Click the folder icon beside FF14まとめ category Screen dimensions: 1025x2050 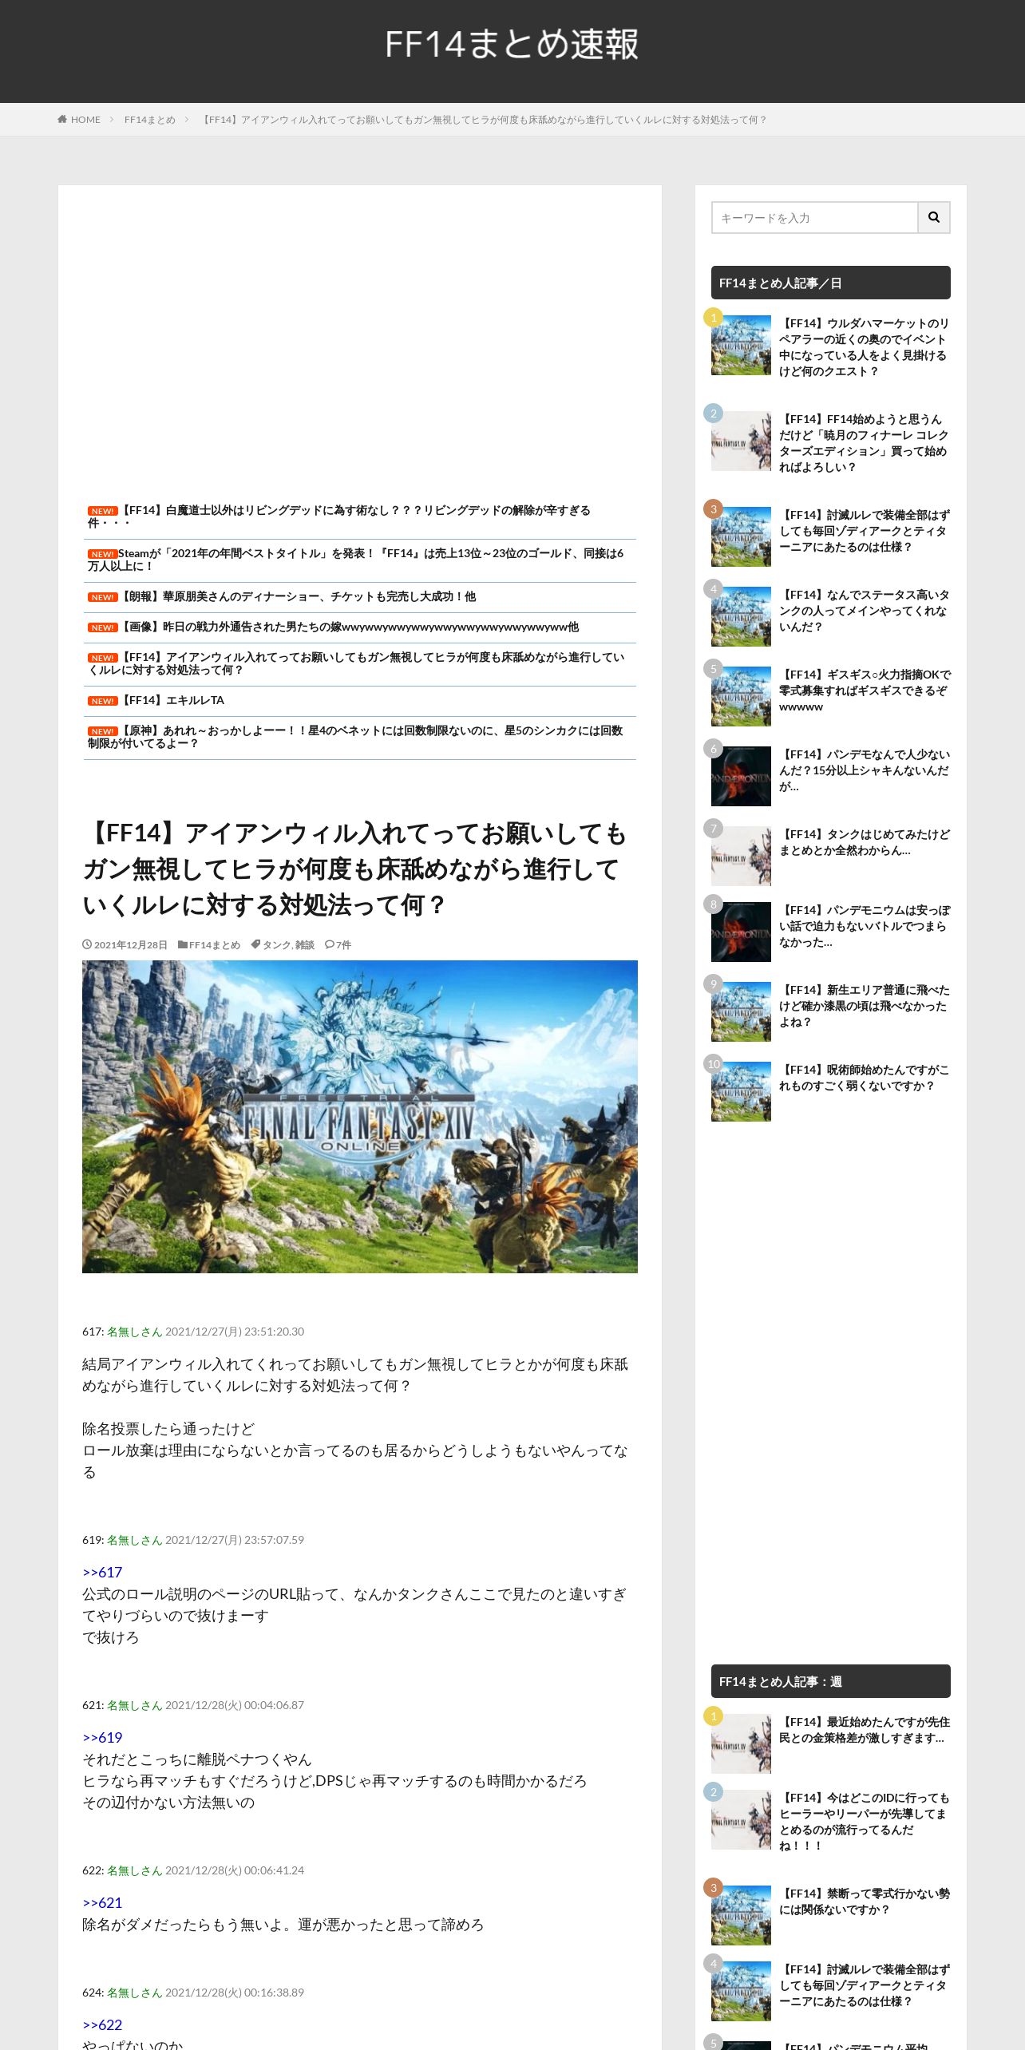click(x=183, y=944)
